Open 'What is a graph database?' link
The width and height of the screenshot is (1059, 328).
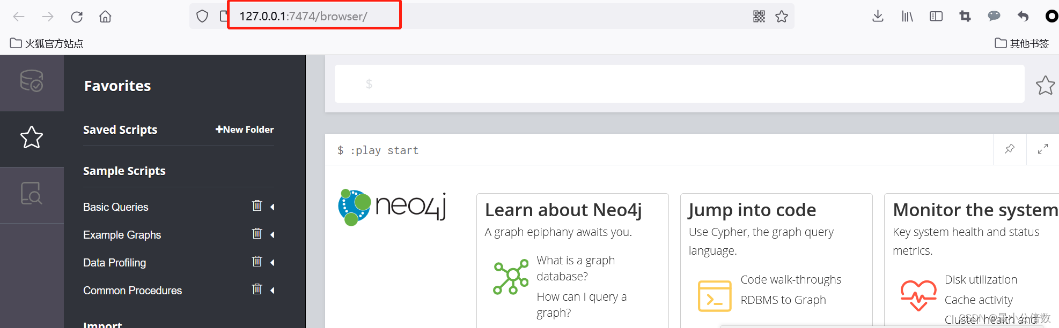tap(576, 268)
